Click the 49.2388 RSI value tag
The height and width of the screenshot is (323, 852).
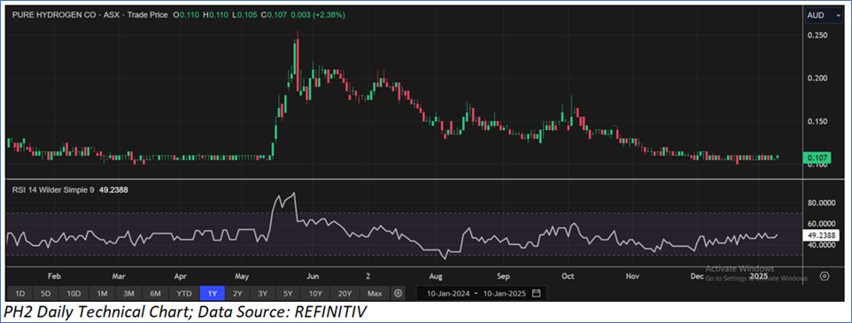click(x=821, y=235)
